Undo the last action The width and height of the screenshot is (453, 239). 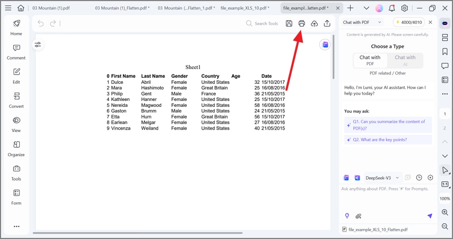[41, 23]
